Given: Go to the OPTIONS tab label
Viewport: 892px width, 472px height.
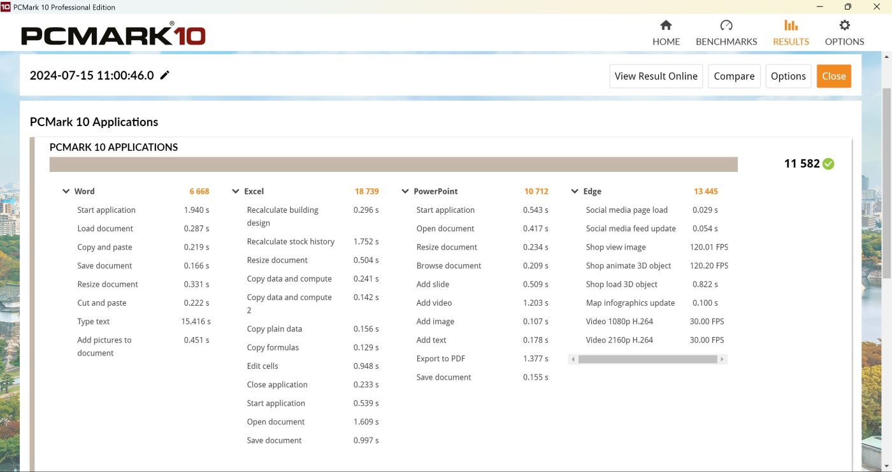Looking at the screenshot, I should click(845, 41).
